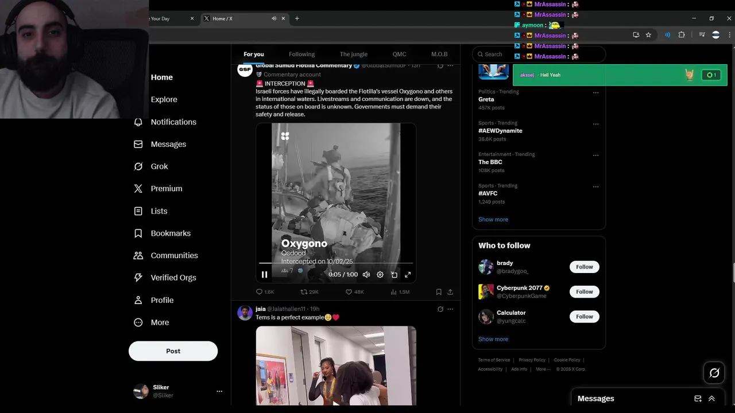Repost the Flotilla post (29K)
The width and height of the screenshot is (735, 413).
[x=310, y=292]
